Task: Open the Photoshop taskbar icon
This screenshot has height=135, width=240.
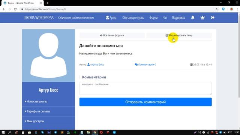Action: pyautogui.click(x=49, y=132)
